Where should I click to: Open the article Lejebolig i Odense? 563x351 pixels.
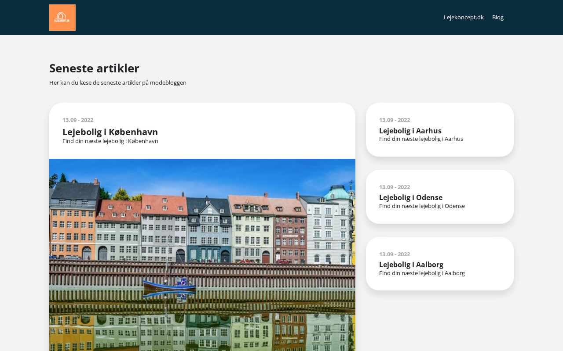(411, 197)
